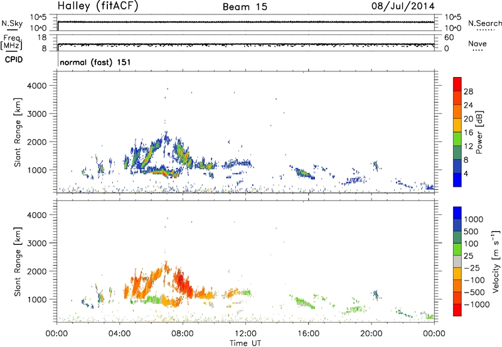Click the '24' label on power colorbar
This screenshot has height=347, width=502.
click(468, 105)
